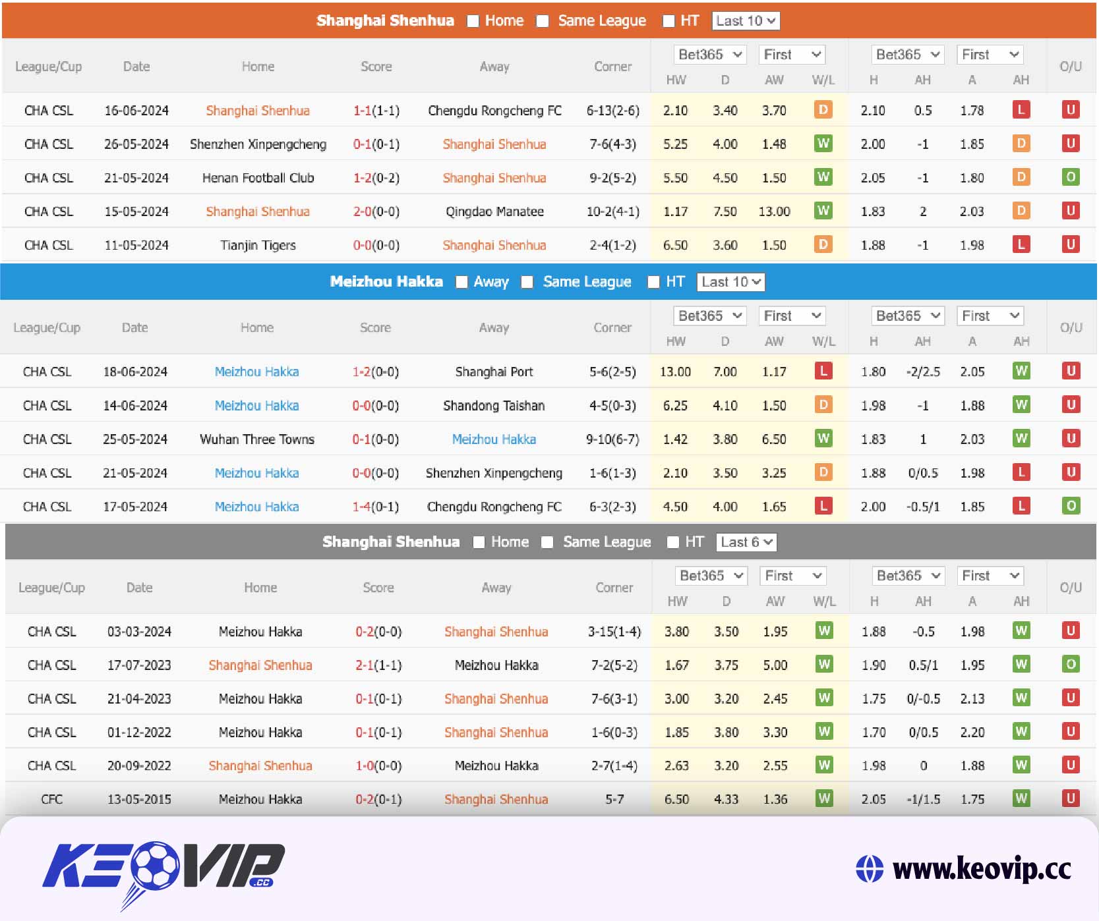Click L result badge for Shanghai Port match
Viewport: 1099px width, 921px height.
coord(823,372)
